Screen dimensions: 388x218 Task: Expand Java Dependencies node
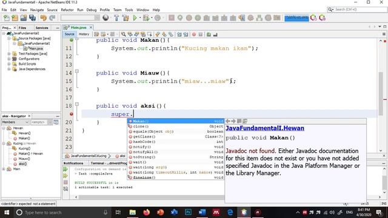coord(9,69)
